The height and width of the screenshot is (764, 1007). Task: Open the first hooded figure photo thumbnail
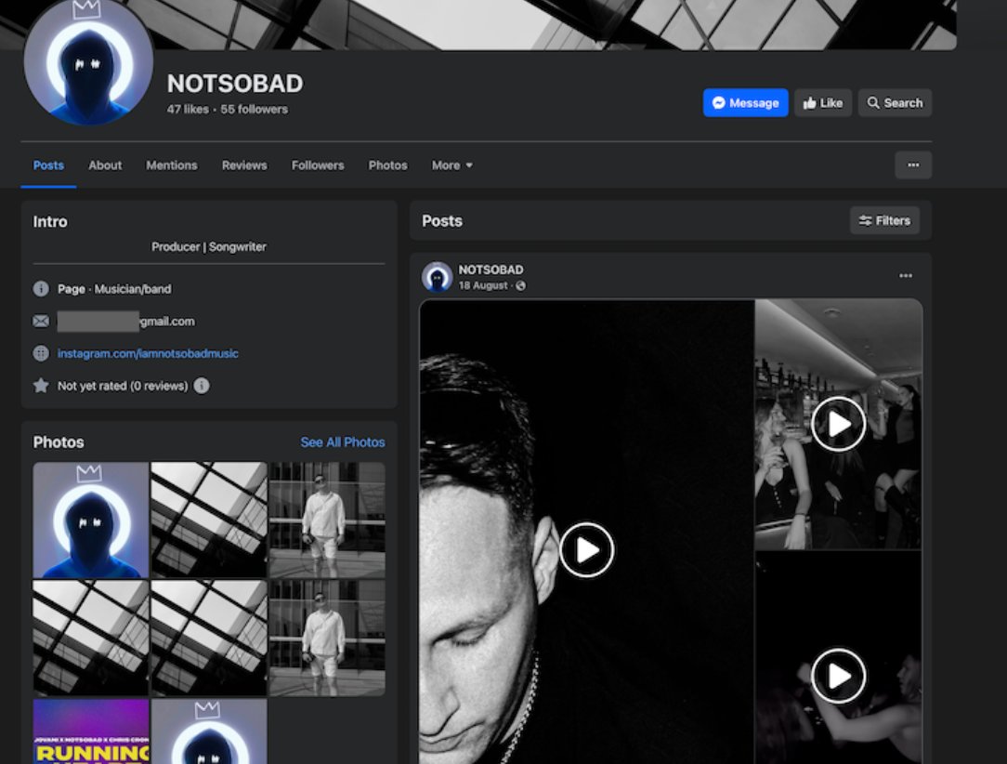pos(90,520)
